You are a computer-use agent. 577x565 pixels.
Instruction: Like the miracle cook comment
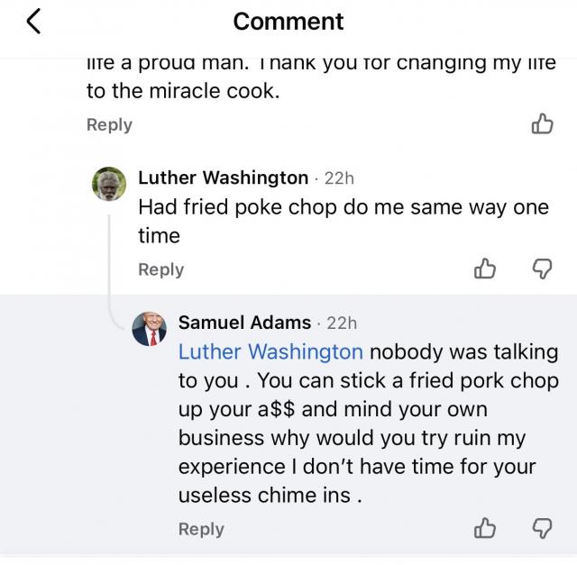[x=543, y=124]
